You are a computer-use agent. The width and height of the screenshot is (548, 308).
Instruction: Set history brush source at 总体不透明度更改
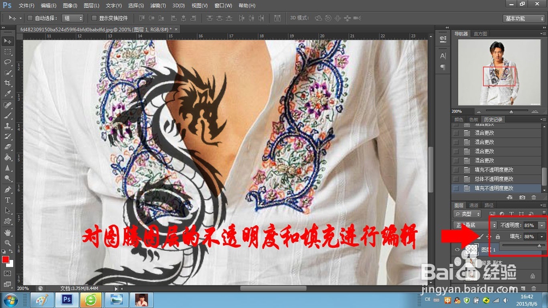point(456,179)
